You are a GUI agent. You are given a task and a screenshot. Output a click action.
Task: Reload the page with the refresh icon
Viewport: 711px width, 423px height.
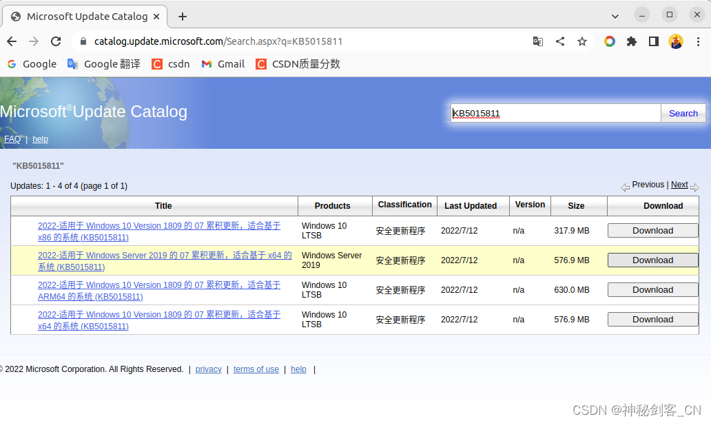click(56, 41)
